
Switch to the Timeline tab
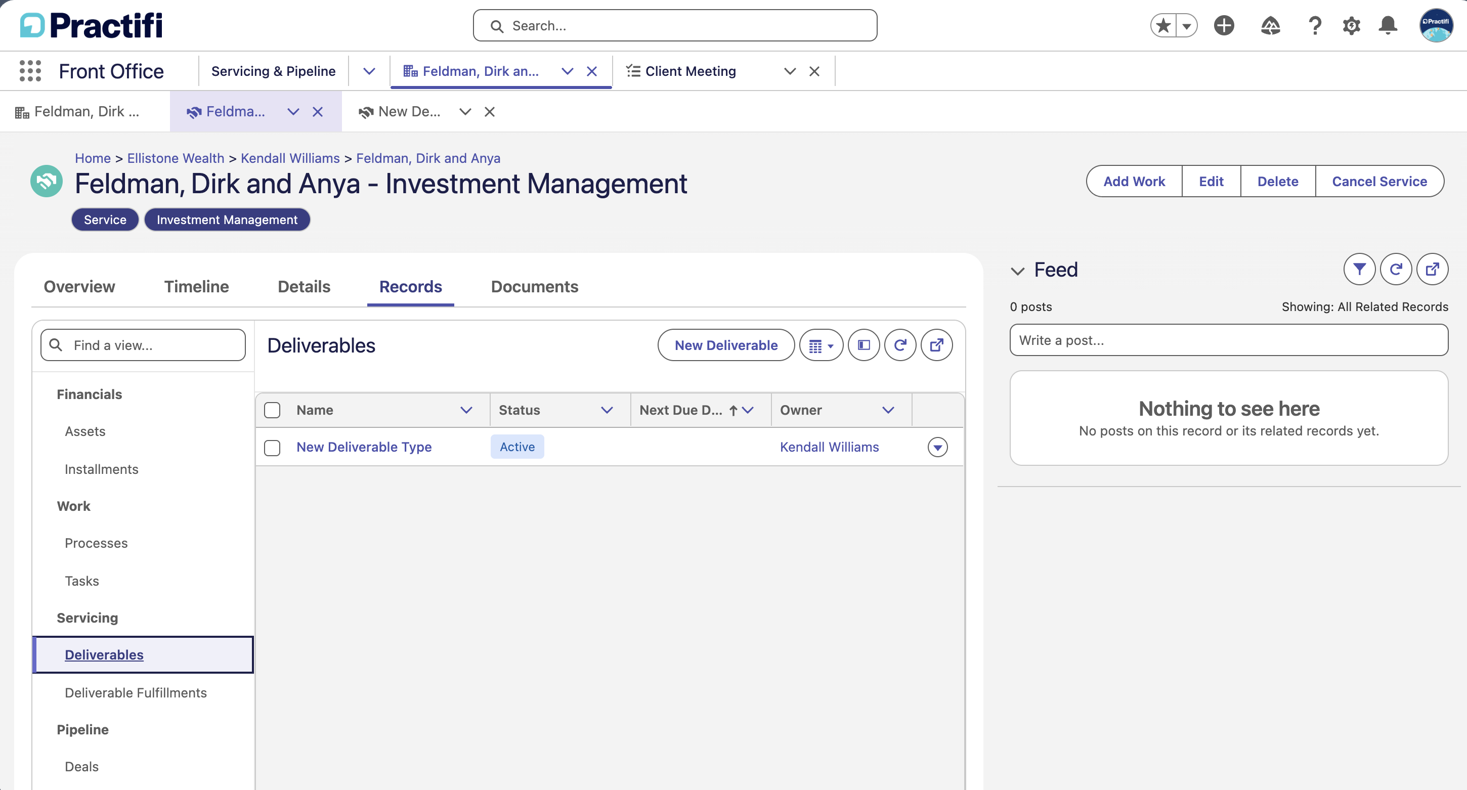[196, 286]
